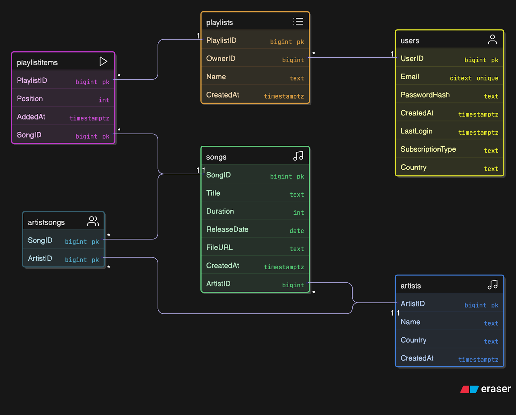This screenshot has width=516, height=415.
Task: Click SongID field in songs table
Action: pos(255,174)
